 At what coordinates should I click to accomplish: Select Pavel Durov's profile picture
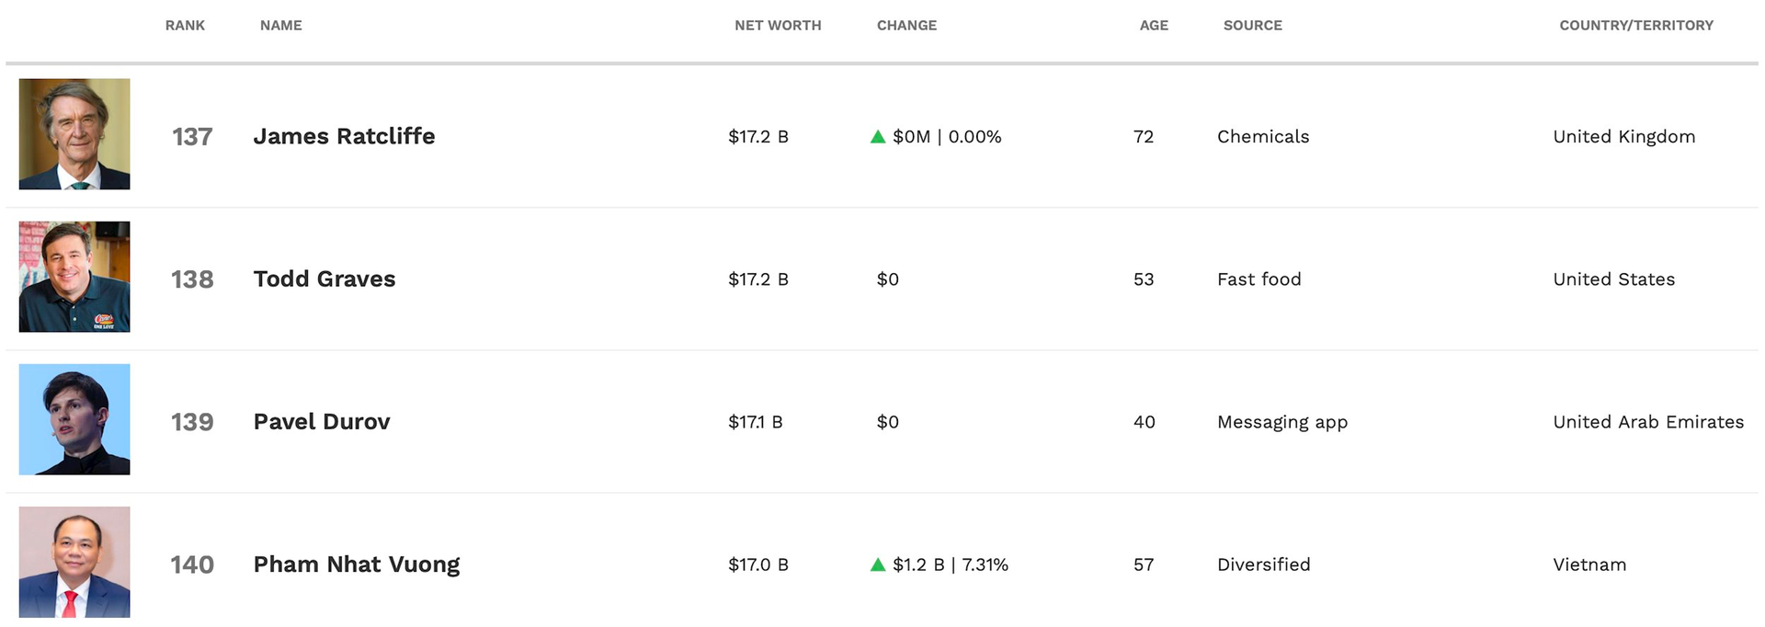click(x=74, y=419)
